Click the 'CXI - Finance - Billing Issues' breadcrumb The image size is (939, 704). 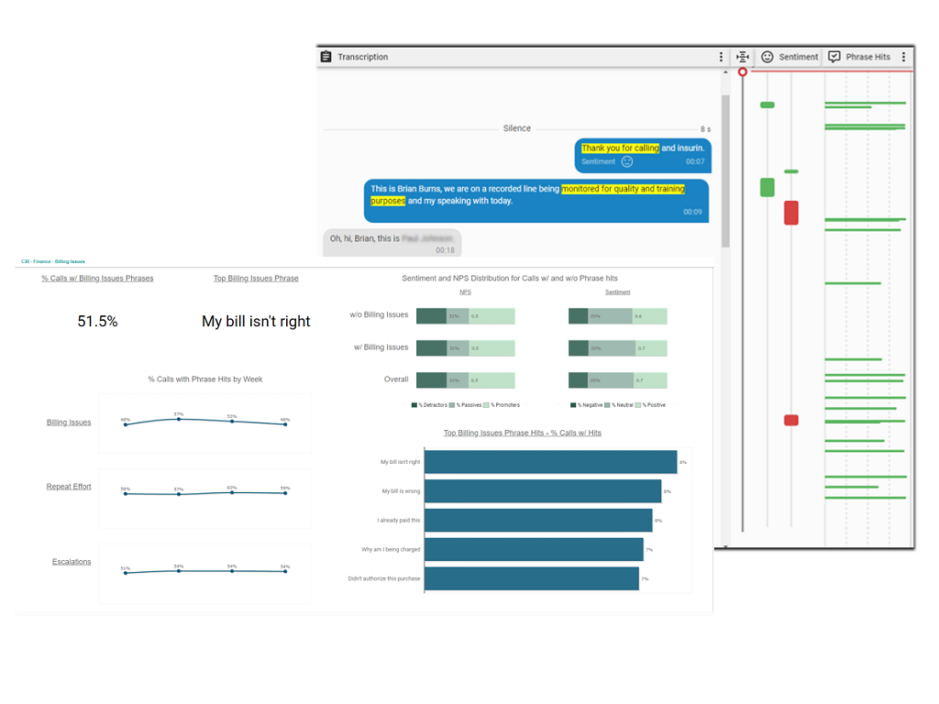52,261
